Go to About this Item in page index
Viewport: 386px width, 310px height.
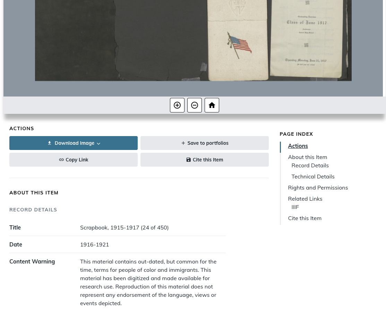tap(308, 157)
